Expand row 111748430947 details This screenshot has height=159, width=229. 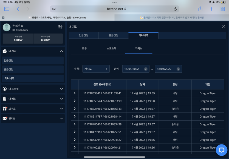(75, 140)
